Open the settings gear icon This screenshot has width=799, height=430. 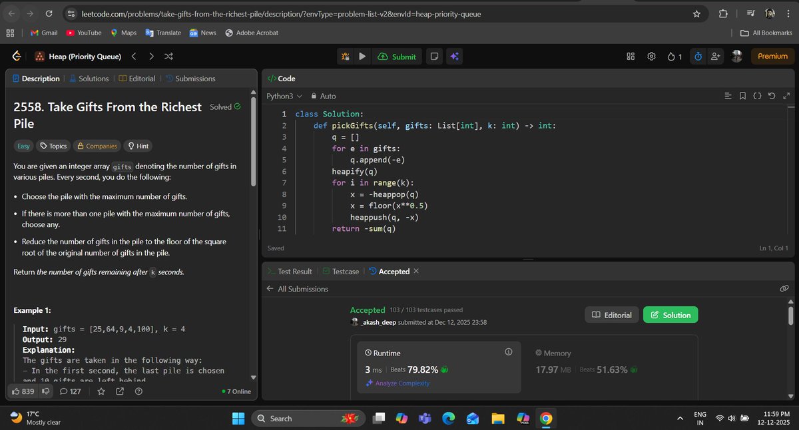tap(651, 57)
